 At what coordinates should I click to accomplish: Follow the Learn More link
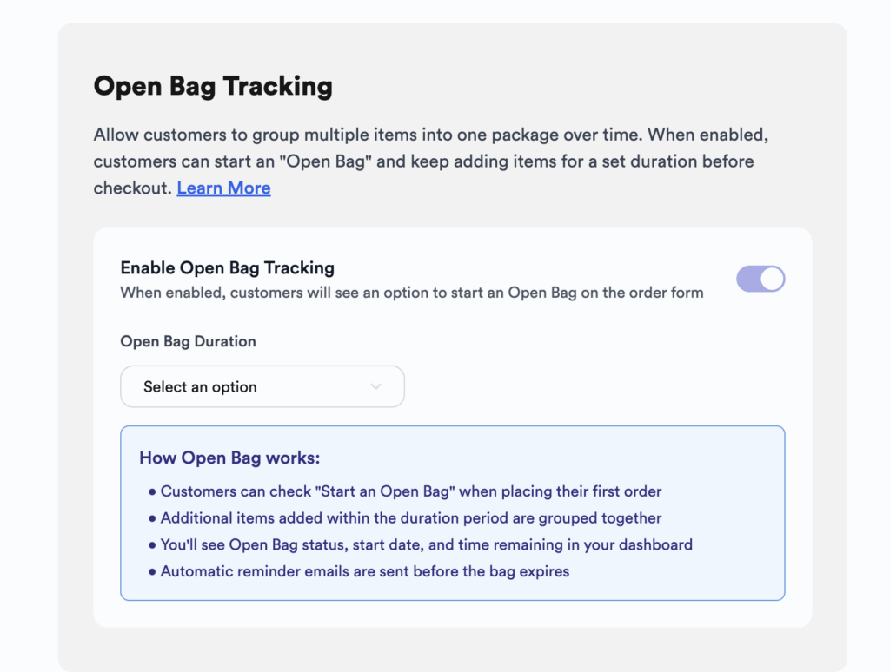point(223,188)
